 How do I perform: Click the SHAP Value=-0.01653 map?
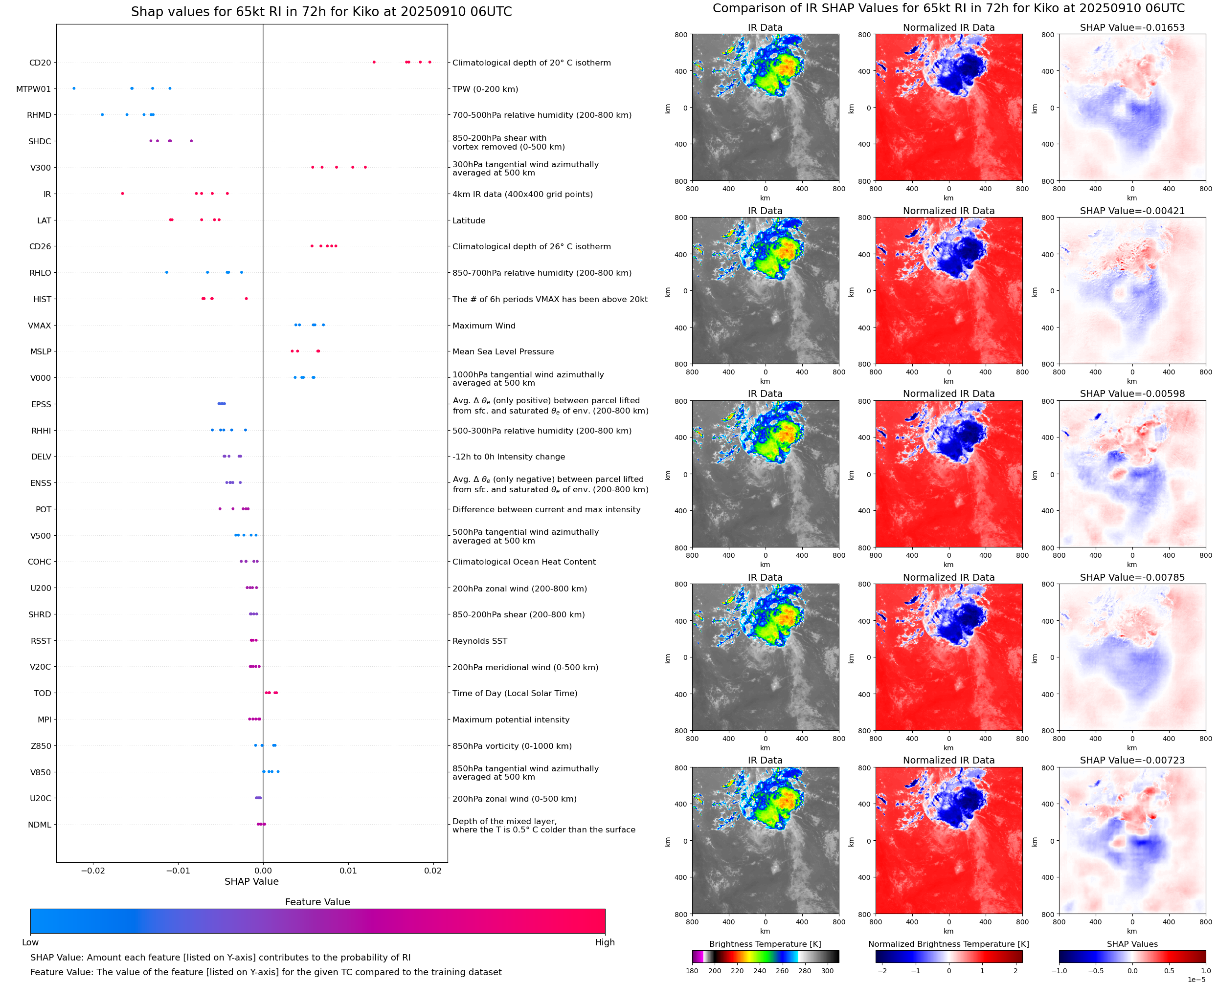(x=1132, y=108)
